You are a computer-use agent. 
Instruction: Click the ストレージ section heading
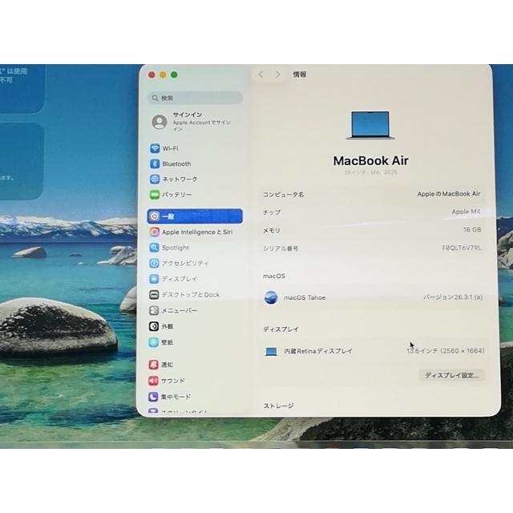pyautogui.click(x=278, y=406)
